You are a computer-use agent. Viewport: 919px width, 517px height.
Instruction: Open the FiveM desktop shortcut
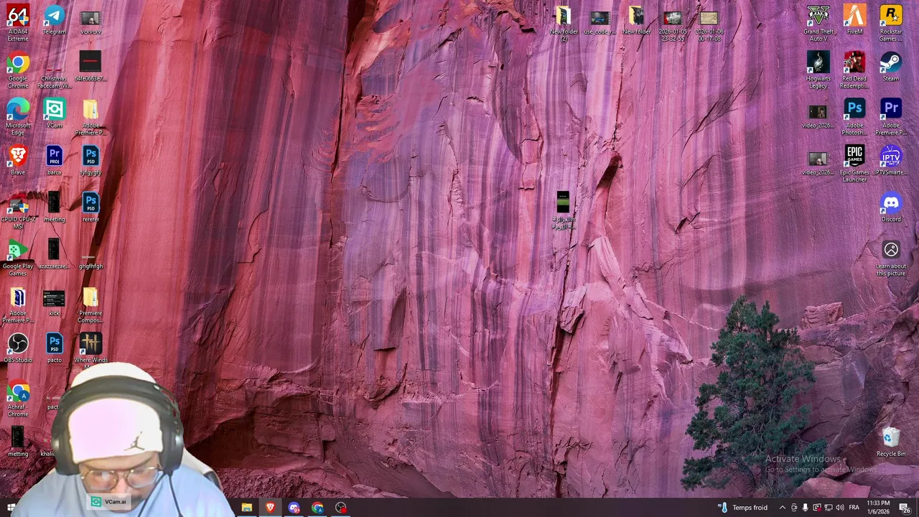(x=854, y=20)
